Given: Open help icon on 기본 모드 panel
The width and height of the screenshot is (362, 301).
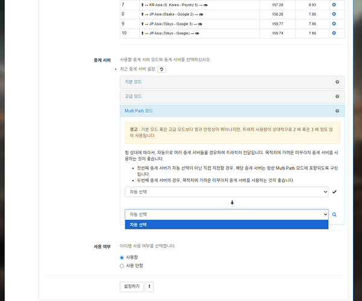Looking at the screenshot, I should point(337,82).
